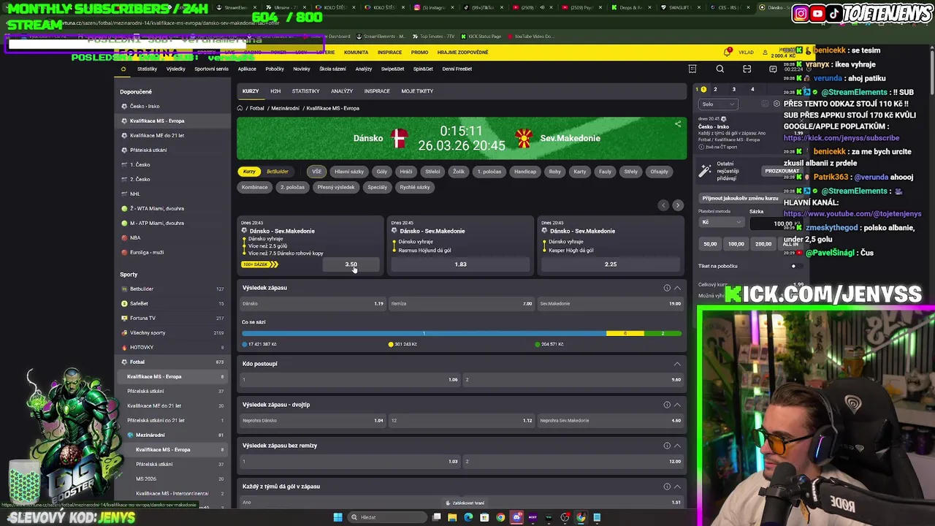Open Výsledky in sub-navigation

(x=175, y=69)
